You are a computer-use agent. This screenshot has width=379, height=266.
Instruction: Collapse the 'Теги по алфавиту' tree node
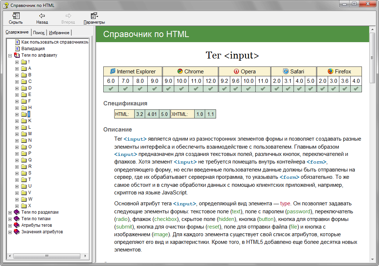point(10,56)
